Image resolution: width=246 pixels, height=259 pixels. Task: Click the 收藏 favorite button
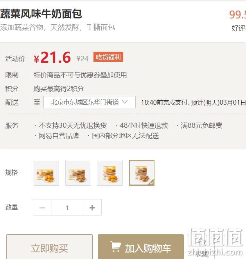click(x=202, y=254)
